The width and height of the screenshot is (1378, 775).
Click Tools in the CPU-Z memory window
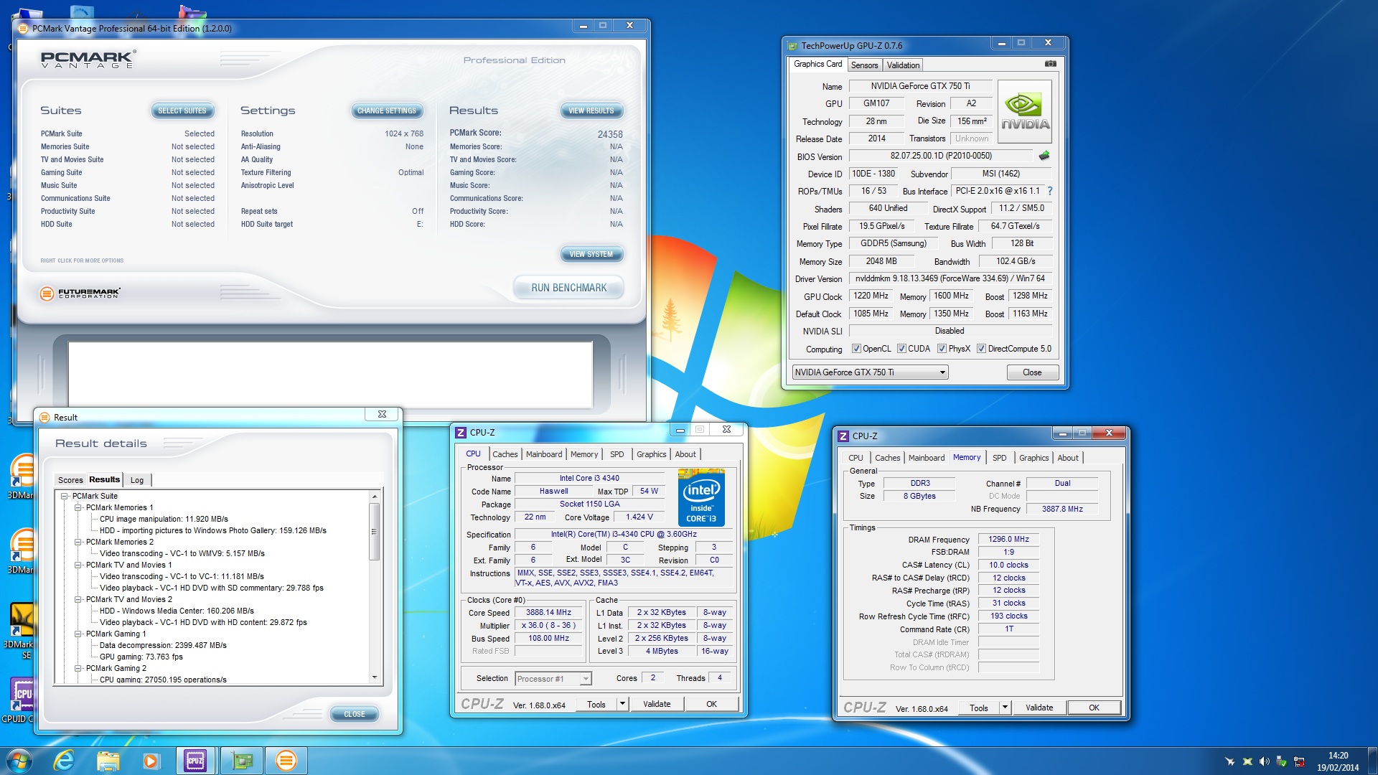click(979, 708)
